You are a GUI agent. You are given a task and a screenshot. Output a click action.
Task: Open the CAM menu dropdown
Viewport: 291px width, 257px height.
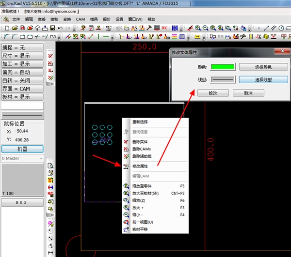tap(81, 19)
